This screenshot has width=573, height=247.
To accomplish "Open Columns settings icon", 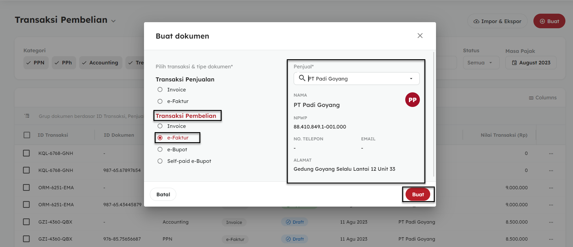I will click(531, 98).
